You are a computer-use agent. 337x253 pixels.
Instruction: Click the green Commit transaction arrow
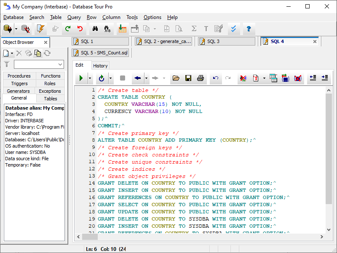[68, 29]
